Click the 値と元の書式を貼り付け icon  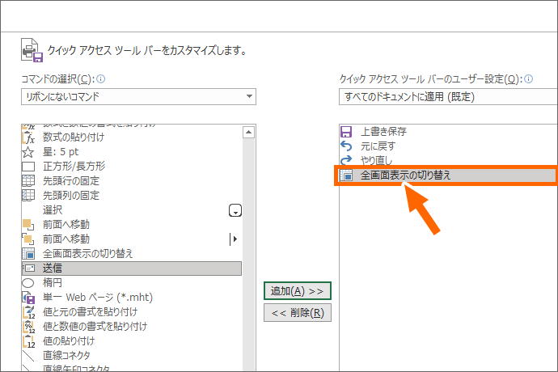(x=29, y=312)
